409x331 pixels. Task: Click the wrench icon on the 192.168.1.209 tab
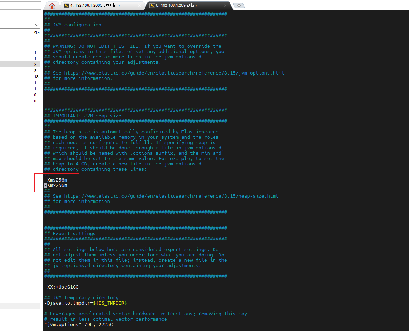click(152, 5)
